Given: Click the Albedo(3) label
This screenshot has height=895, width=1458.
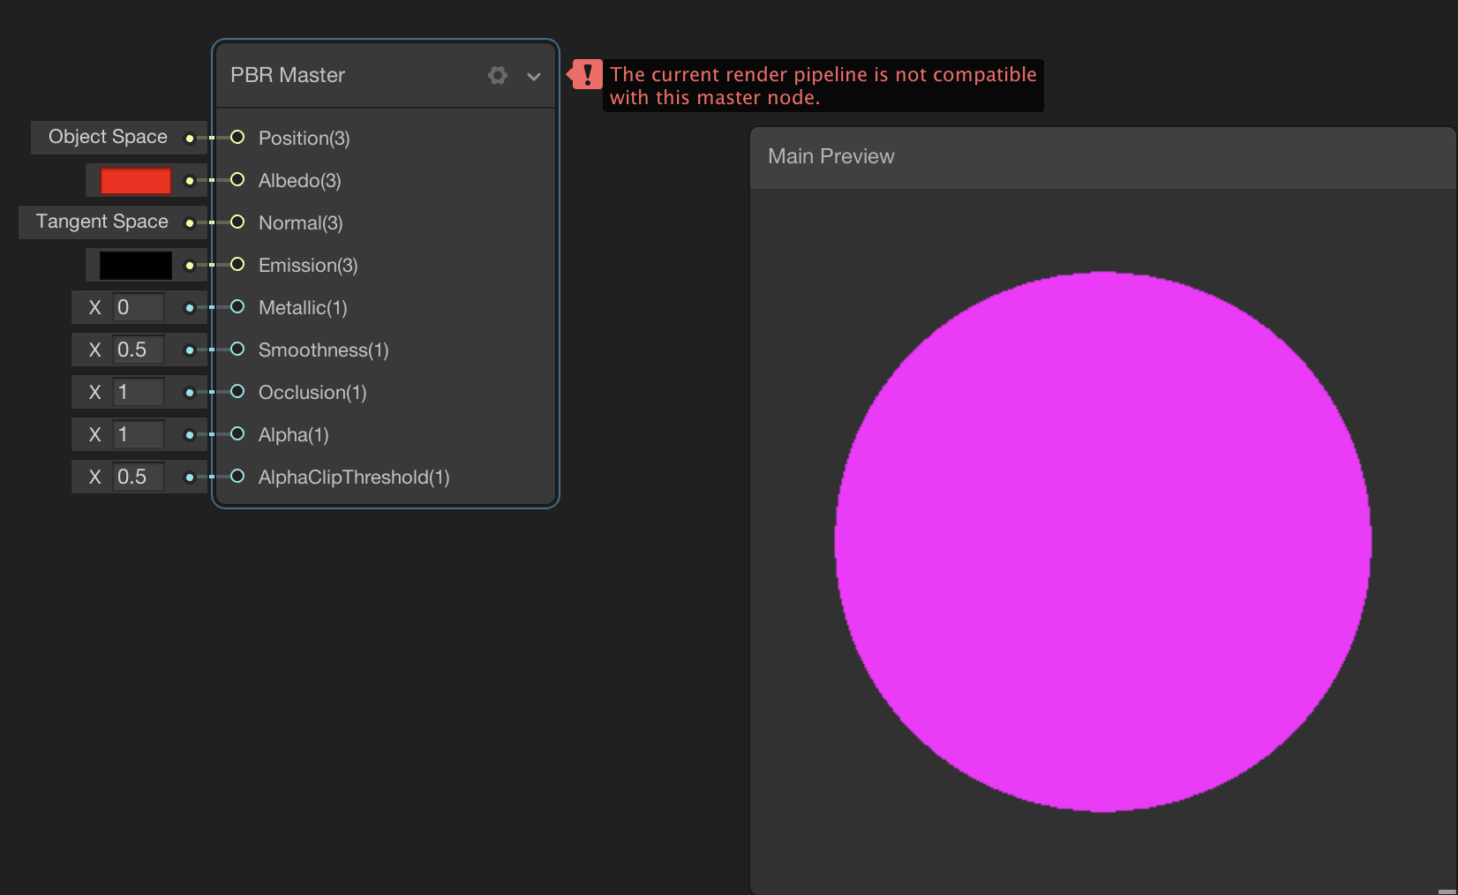Looking at the screenshot, I should pyautogui.click(x=300, y=181).
